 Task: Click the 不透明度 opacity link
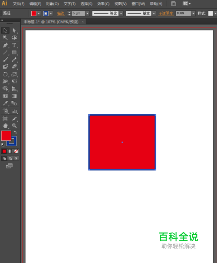click(166, 13)
